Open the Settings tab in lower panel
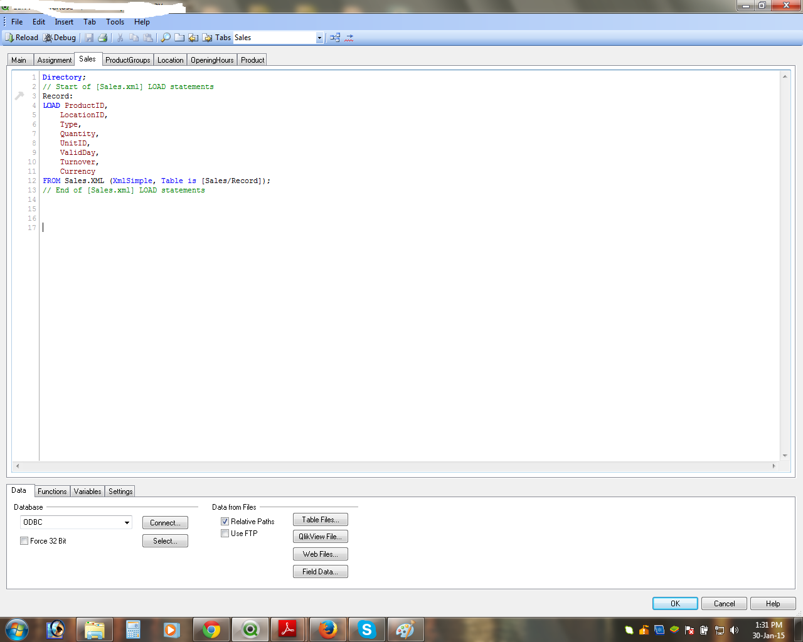 [x=120, y=492]
